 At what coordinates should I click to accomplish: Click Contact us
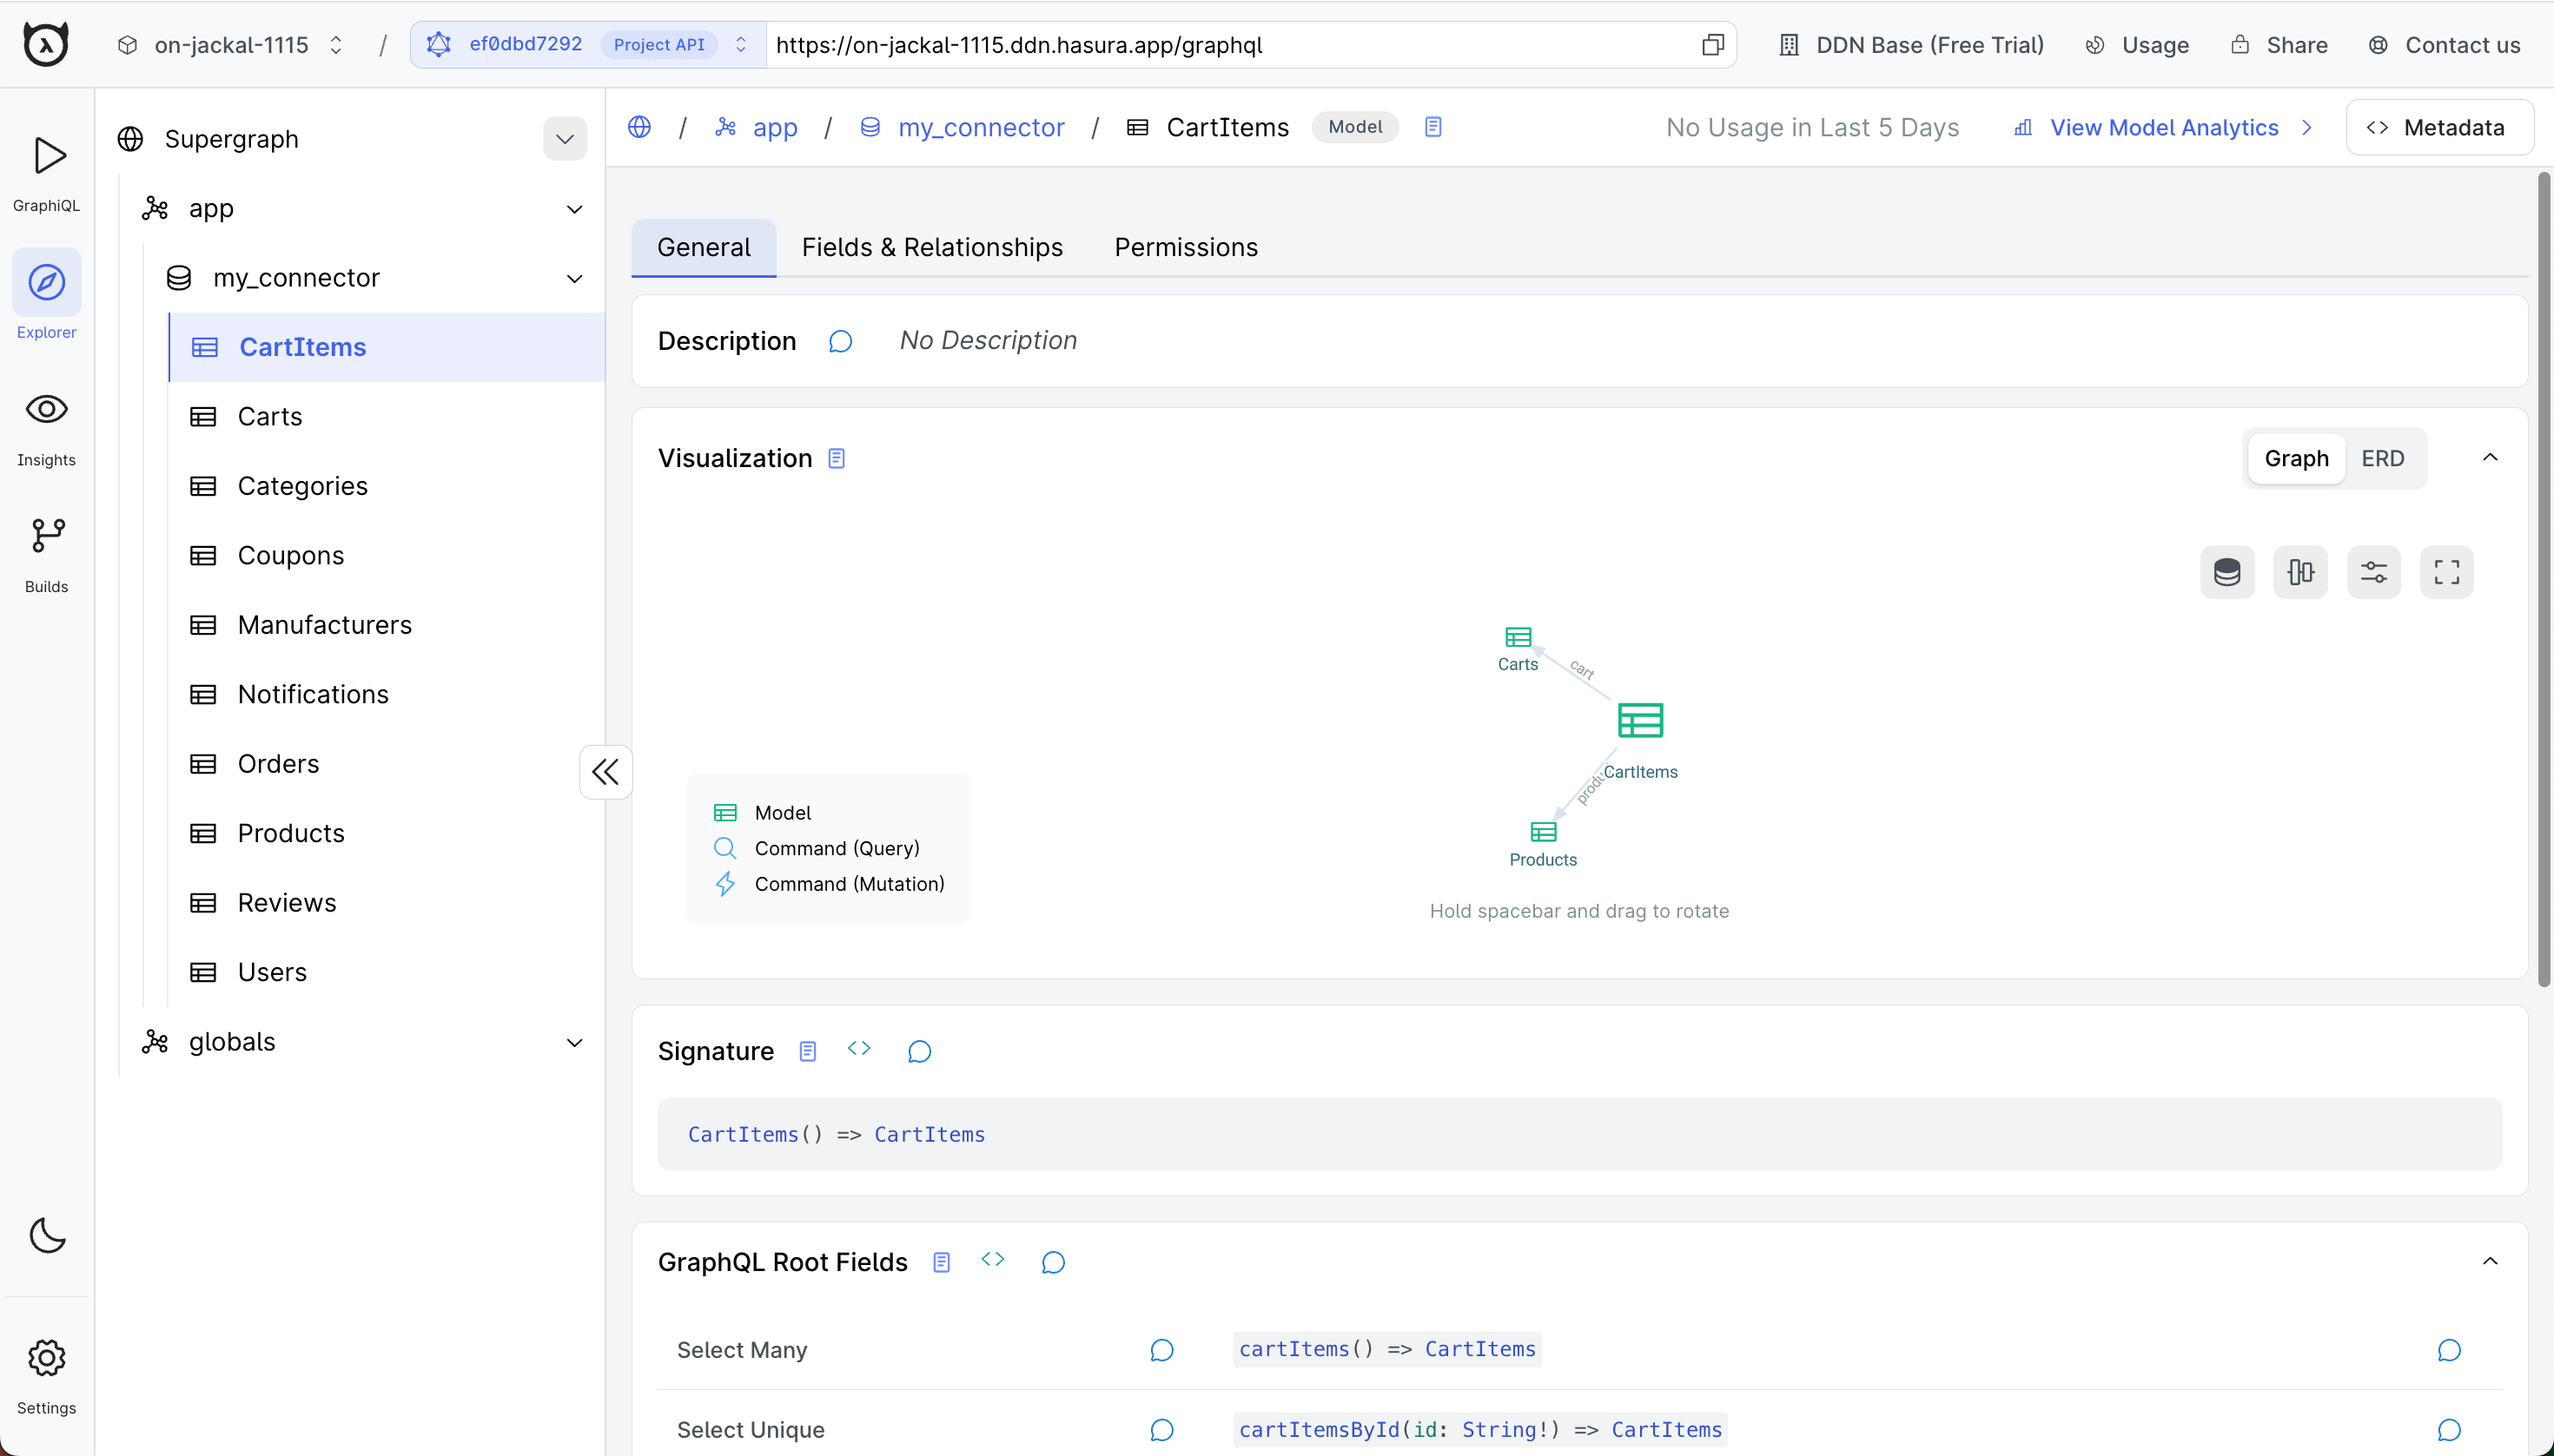2443,45
